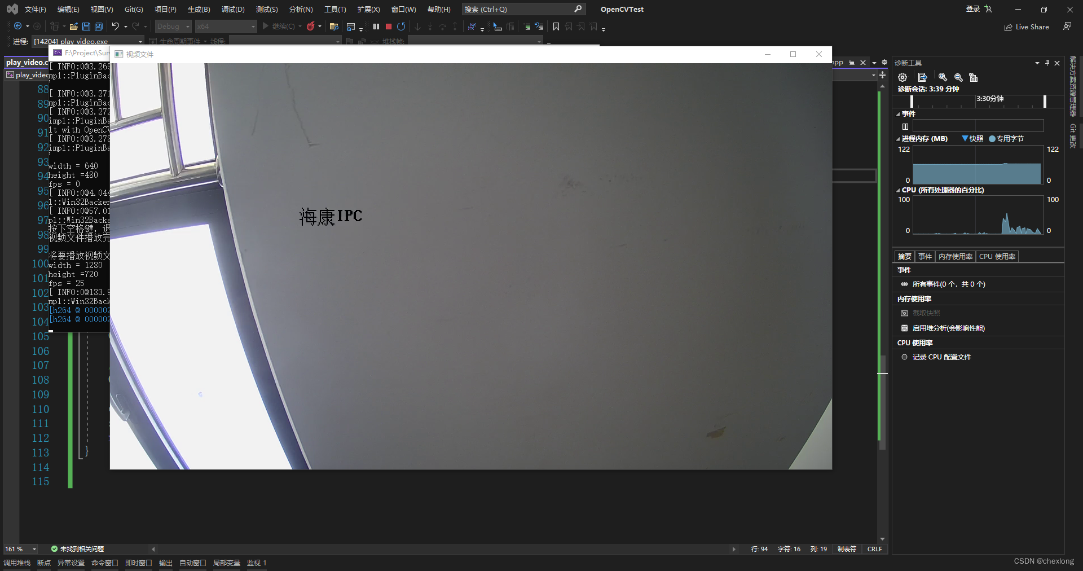Click the Live Share button
The height and width of the screenshot is (571, 1083).
pyautogui.click(x=1027, y=27)
